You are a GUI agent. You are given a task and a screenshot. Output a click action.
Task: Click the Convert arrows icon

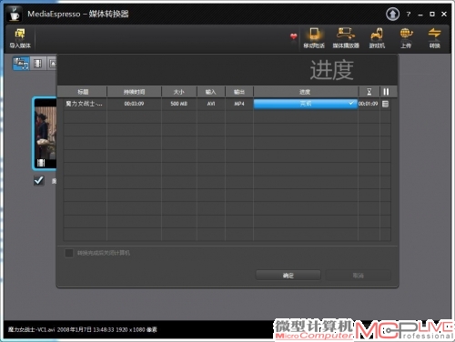point(434,38)
